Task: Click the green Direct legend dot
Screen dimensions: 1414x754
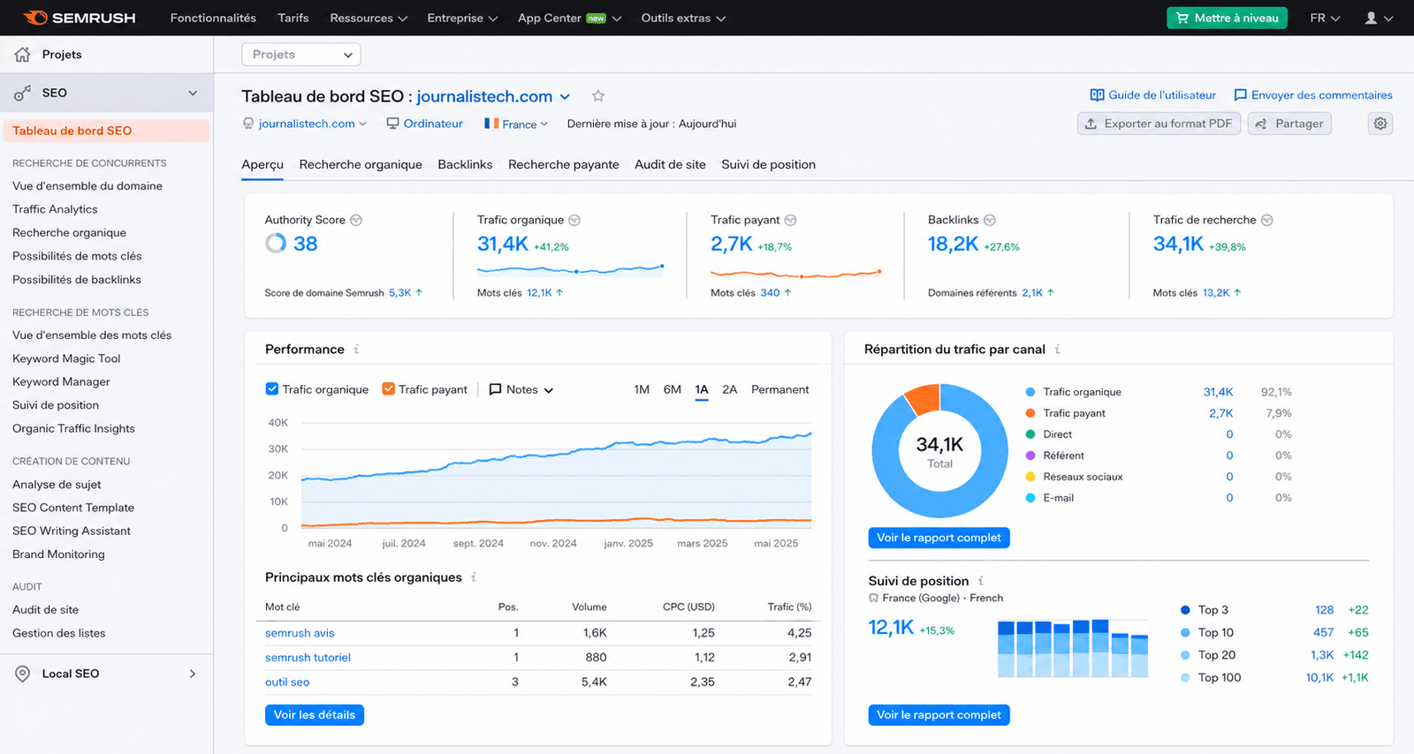Action: point(1030,434)
